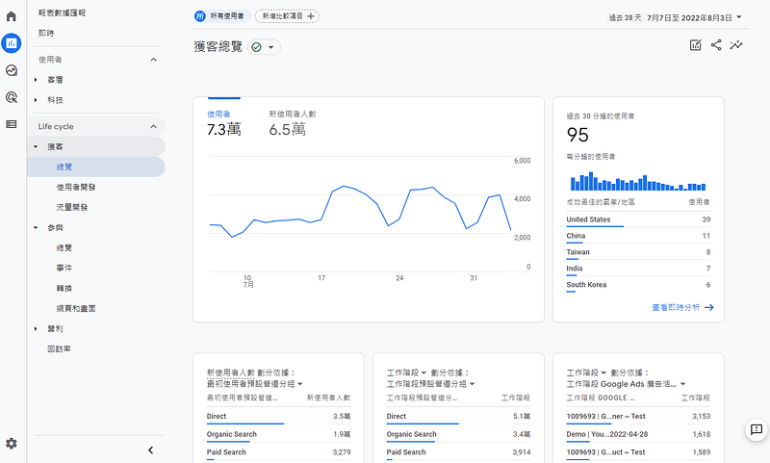Click the United States row in realtime card
The height and width of the screenshot is (463, 770).
pos(638,219)
